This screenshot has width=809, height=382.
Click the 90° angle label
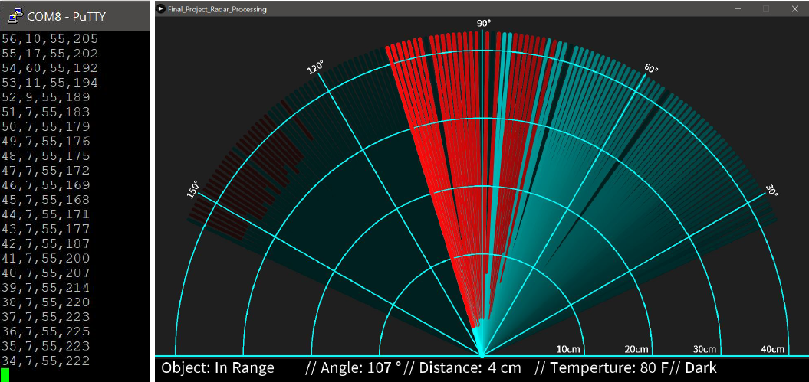483,24
